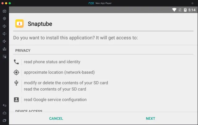The image size is (198, 125).
Task: Click the 5:14 clock in status bar
Action: [x=192, y=10]
